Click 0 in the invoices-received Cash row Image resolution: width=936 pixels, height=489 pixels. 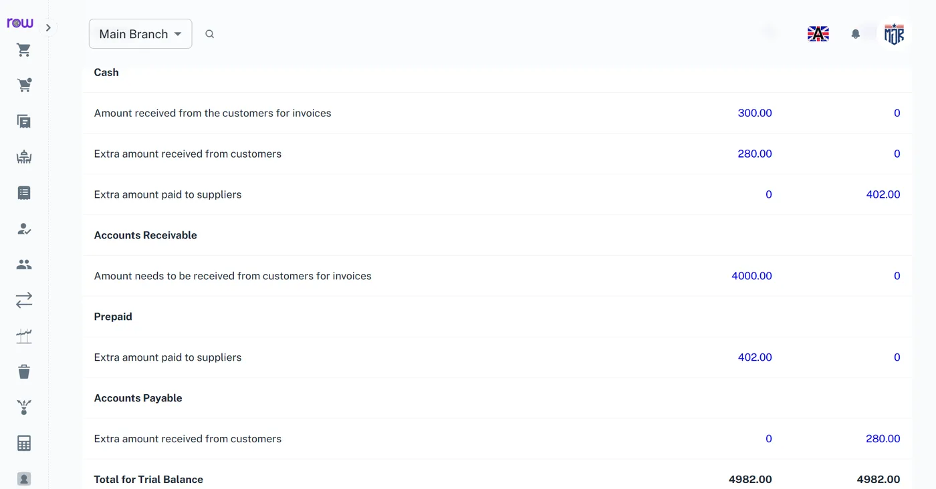[897, 114]
